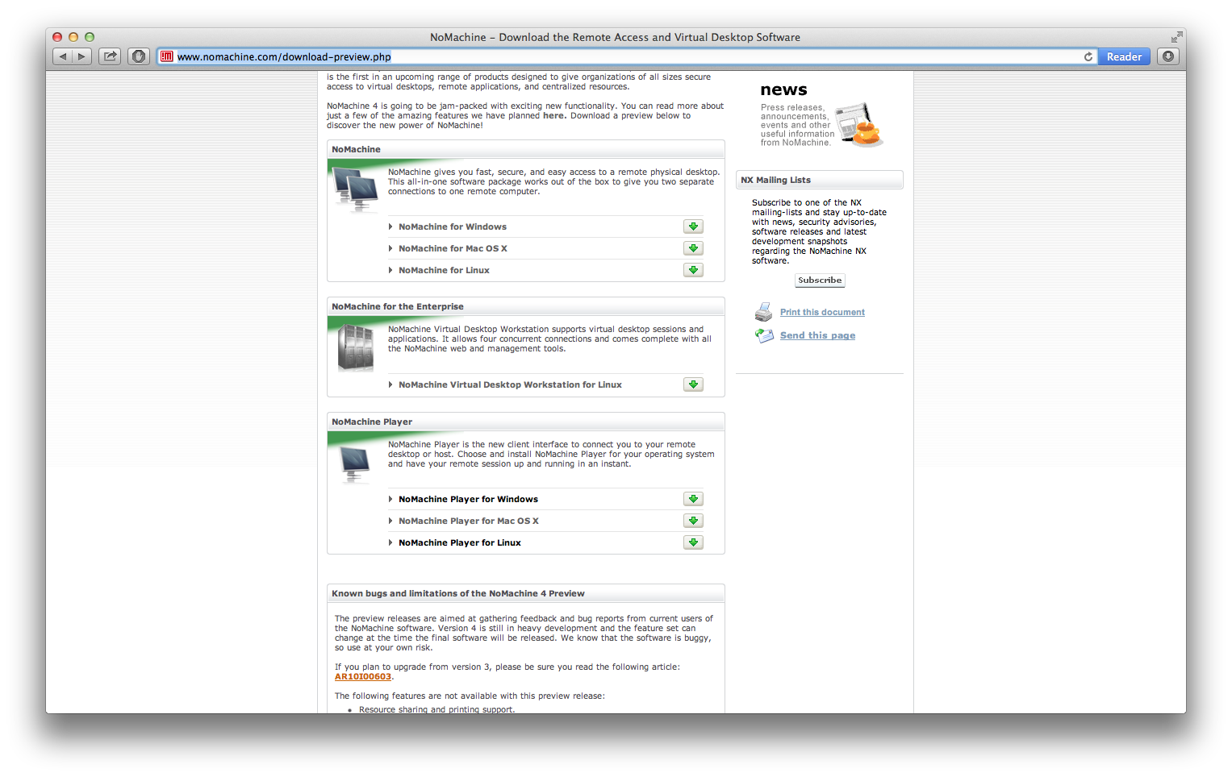This screenshot has height=777, width=1232.
Task: Click the Print this document link
Action: click(x=822, y=312)
